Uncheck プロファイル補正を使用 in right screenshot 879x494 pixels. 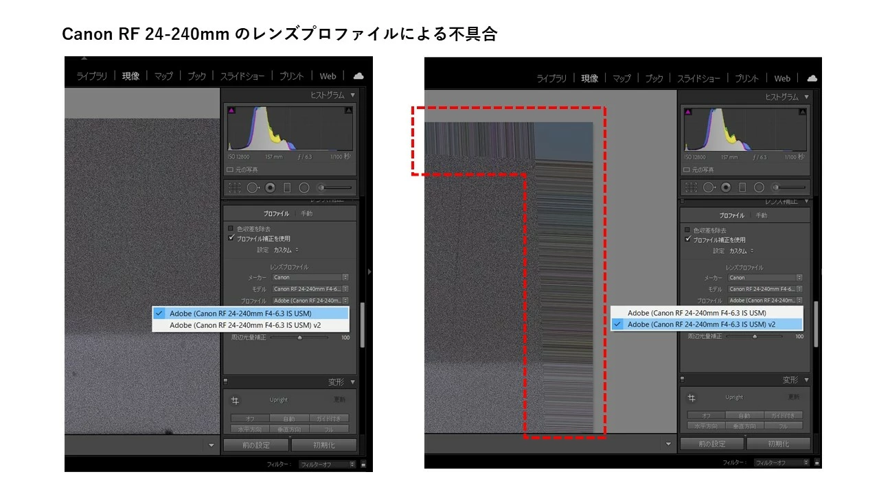tap(688, 239)
